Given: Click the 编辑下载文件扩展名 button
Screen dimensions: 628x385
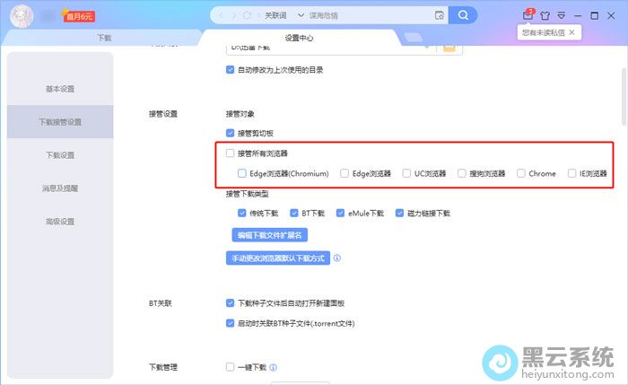Looking at the screenshot, I should [x=271, y=235].
